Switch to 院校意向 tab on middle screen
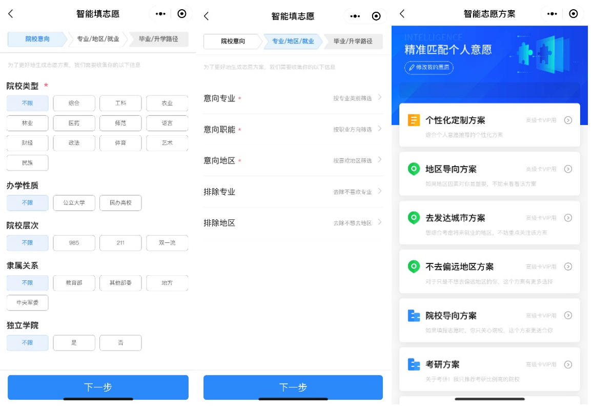Screen dimensions: 593x408 click(x=233, y=41)
